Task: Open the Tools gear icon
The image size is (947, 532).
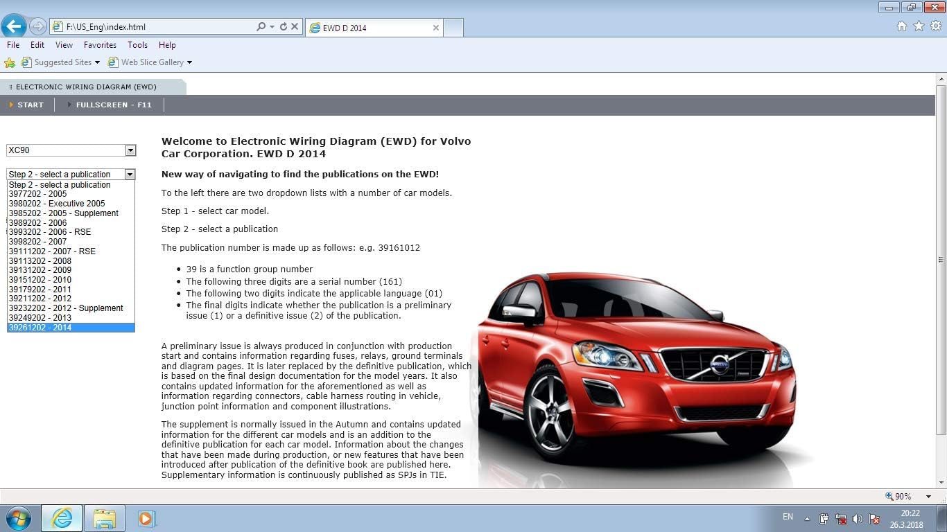Action: tap(935, 25)
